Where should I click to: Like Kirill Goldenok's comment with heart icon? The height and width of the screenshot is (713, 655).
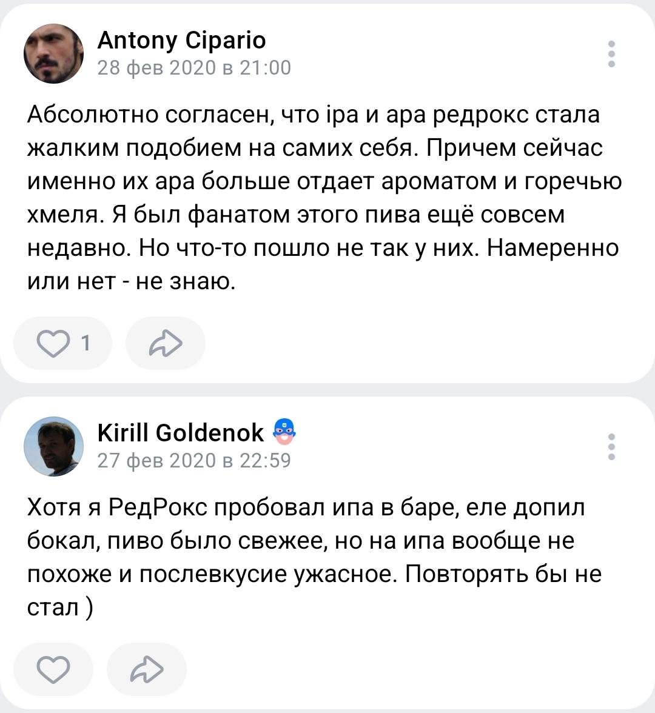[53, 670]
